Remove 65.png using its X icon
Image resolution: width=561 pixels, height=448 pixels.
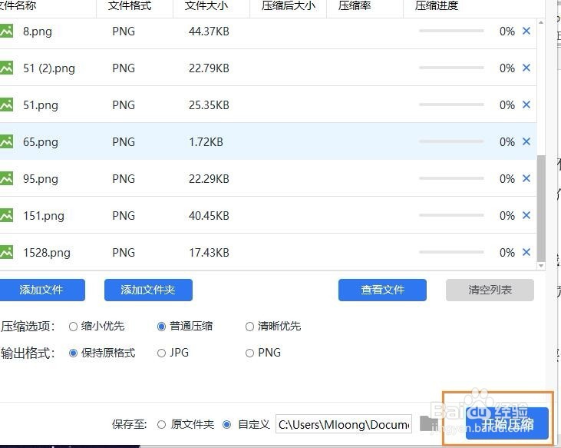click(x=526, y=142)
